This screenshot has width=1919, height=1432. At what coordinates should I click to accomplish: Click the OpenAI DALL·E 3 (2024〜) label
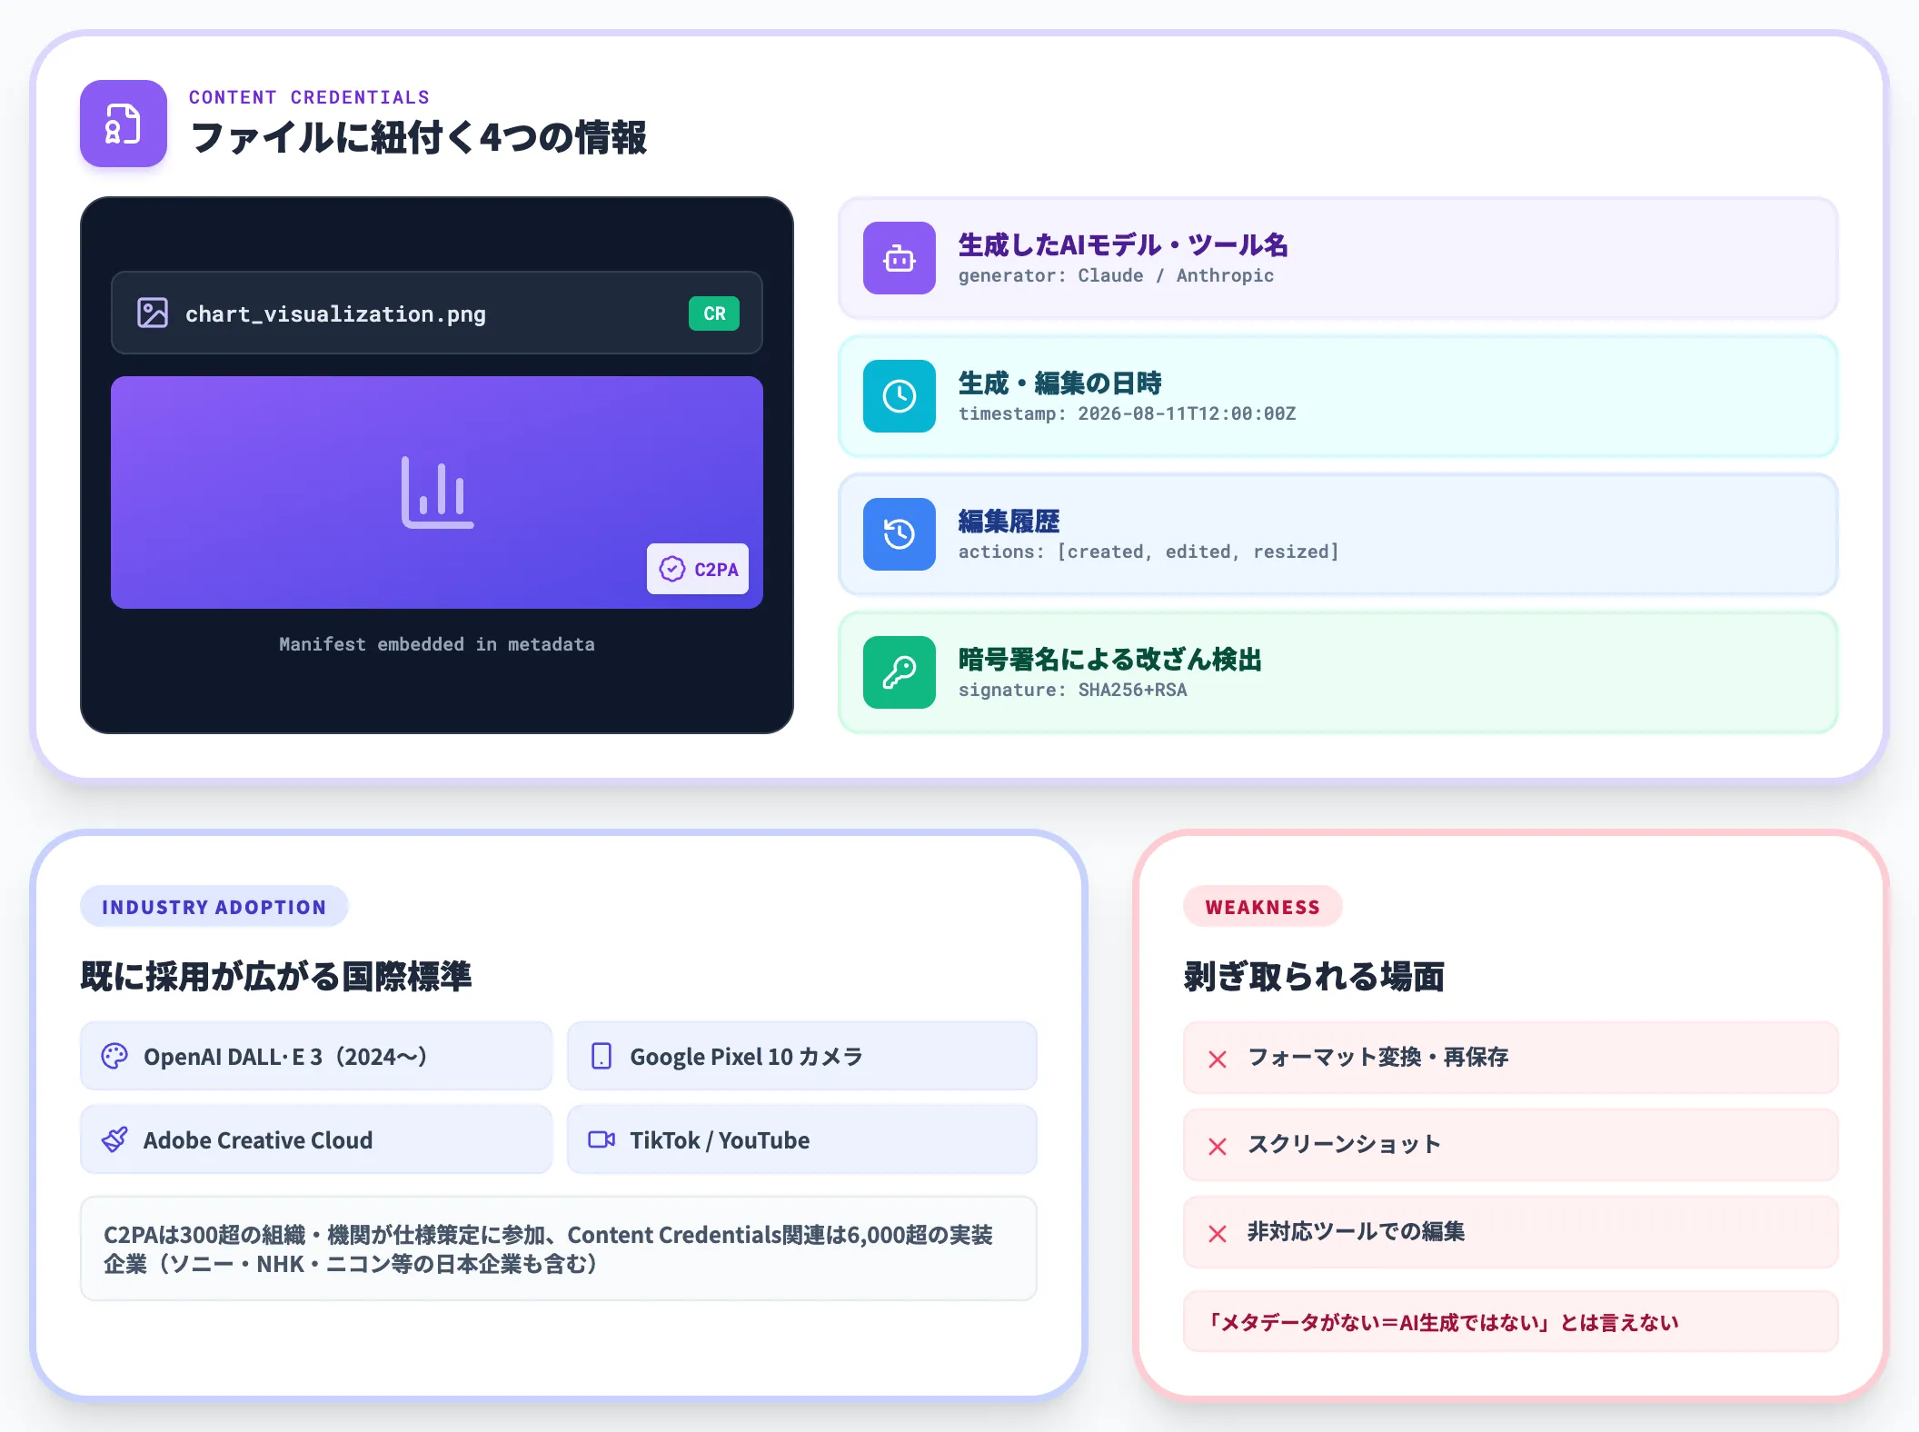click(x=285, y=1057)
